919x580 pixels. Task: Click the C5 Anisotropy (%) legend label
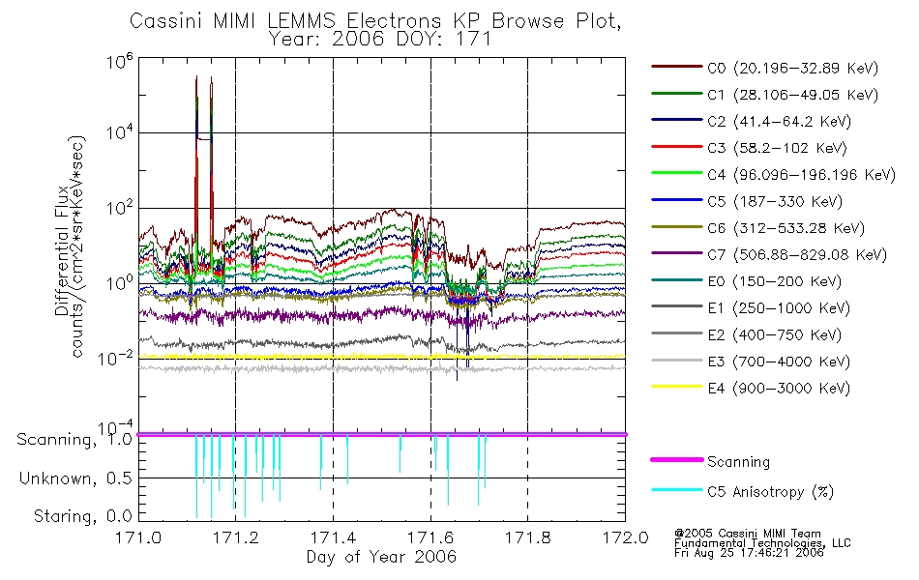point(771,491)
